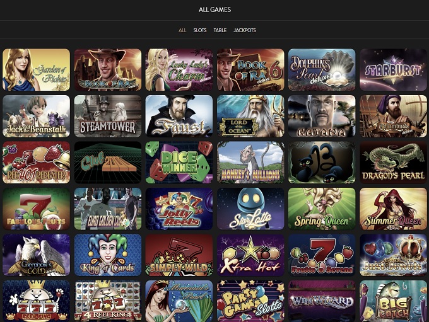Screen dimensions: 429x322
Task: Launch Lord of the Ocean
Action: (x=250, y=116)
